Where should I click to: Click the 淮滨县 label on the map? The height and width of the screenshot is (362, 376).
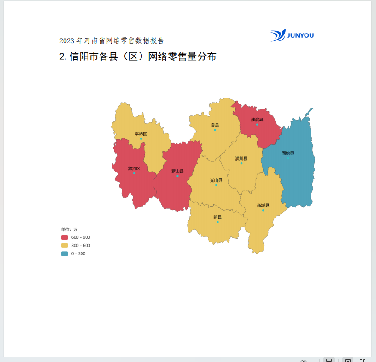pyautogui.click(x=257, y=120)
